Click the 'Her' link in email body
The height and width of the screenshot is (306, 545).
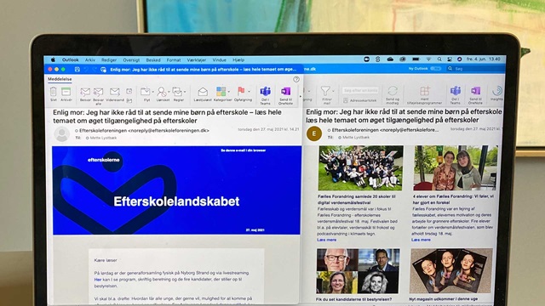[x=98, y=280]
